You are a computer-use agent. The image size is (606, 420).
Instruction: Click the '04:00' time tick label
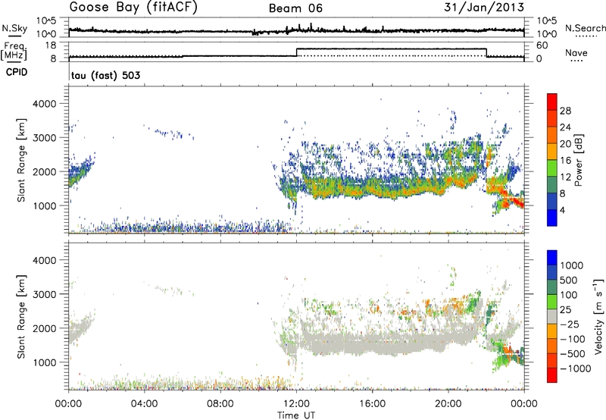tap(144, 404)
